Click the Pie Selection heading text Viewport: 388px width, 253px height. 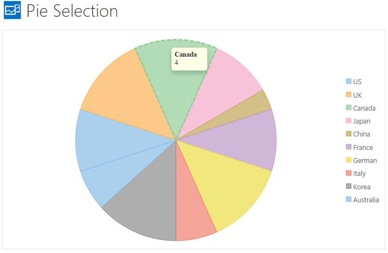coord(72,11)
